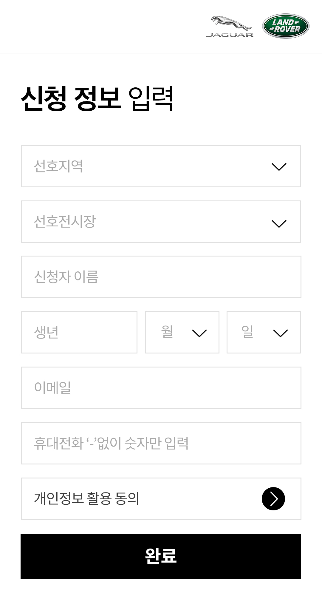Click the bold 신청 정보 heading text
The height and width of the screenshot is (610, 322).
(x=71, y=98)
